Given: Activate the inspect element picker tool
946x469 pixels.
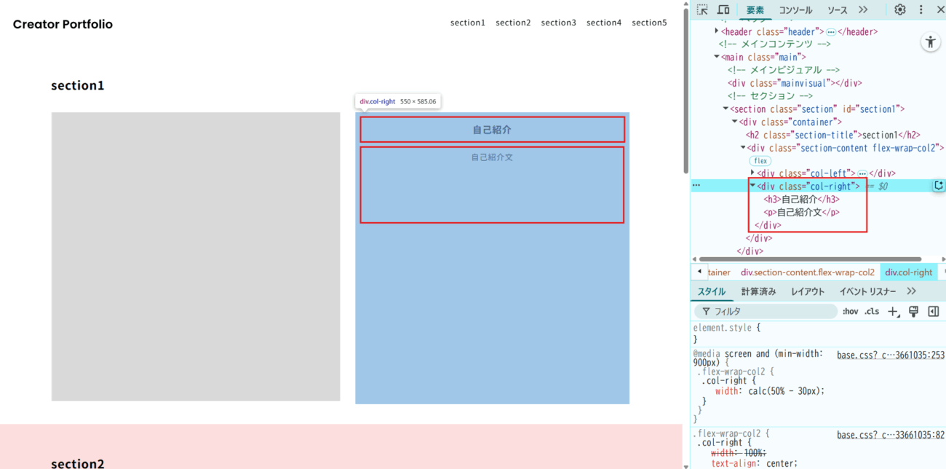Looking at the screenshot, I should (702, 9).
